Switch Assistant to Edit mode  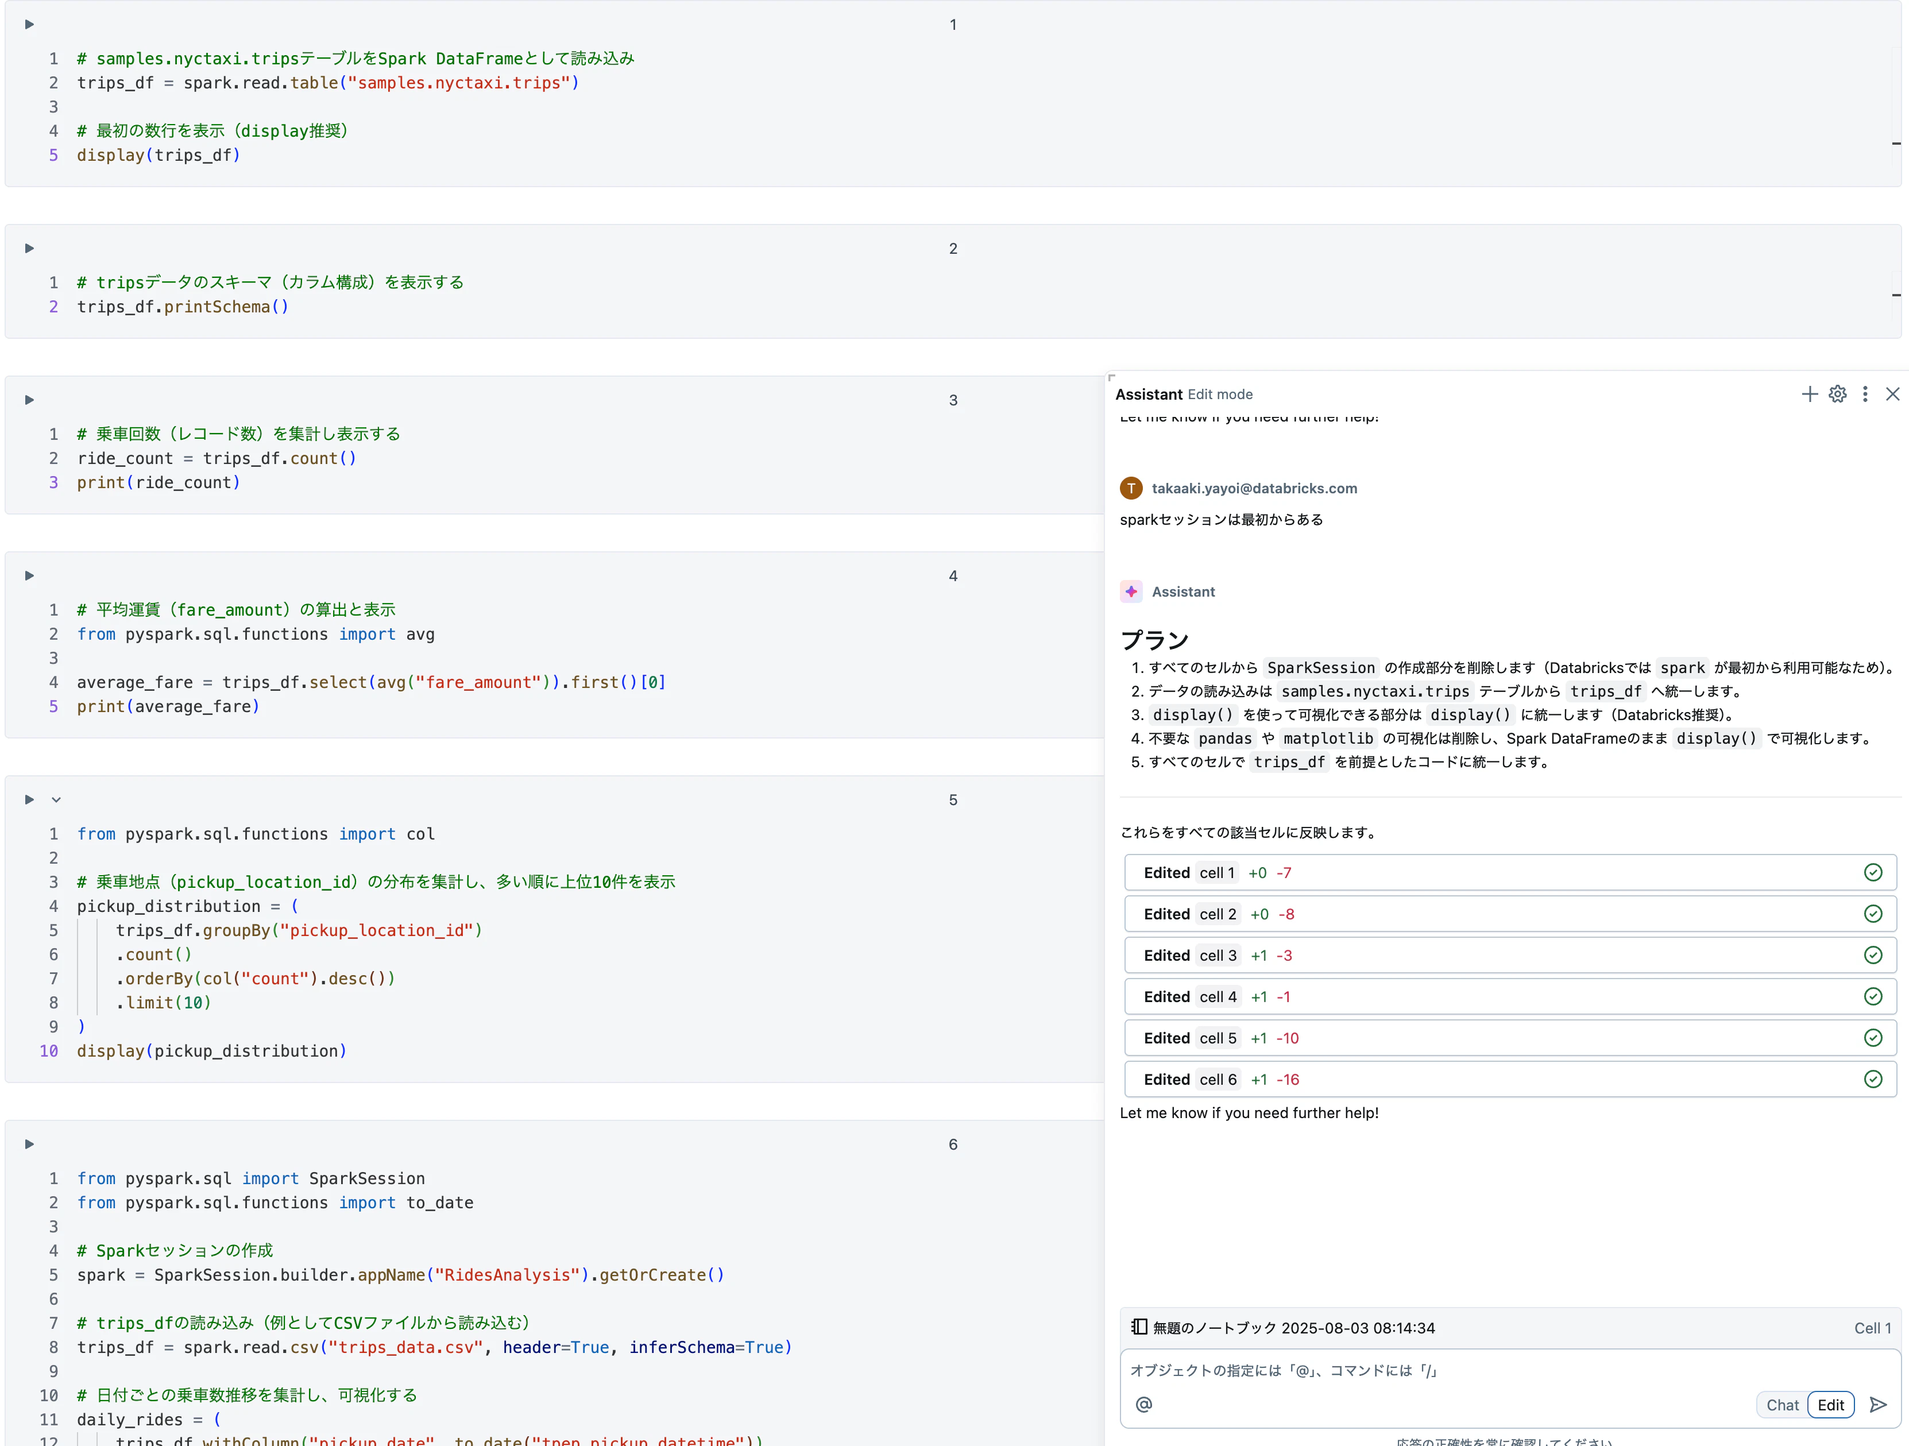(1830, 1405)
